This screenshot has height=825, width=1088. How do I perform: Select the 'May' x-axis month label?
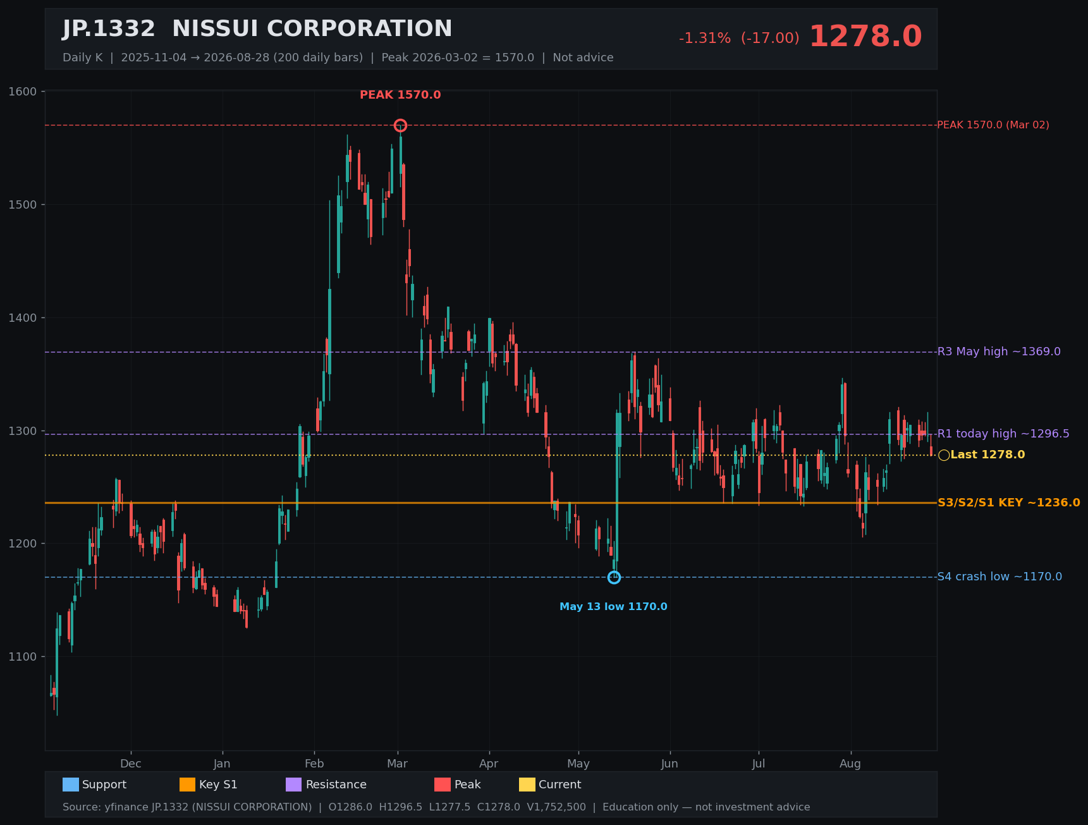[578, 764]
